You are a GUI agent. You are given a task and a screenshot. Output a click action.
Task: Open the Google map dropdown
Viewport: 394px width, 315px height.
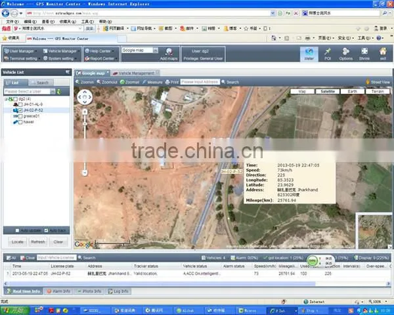pyautogui.click(x=156, y=51)
